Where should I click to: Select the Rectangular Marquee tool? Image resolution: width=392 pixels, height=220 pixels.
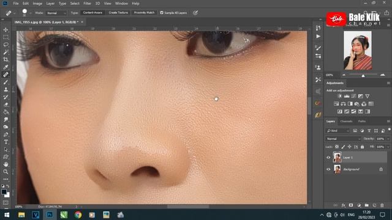tap(6, 37)
